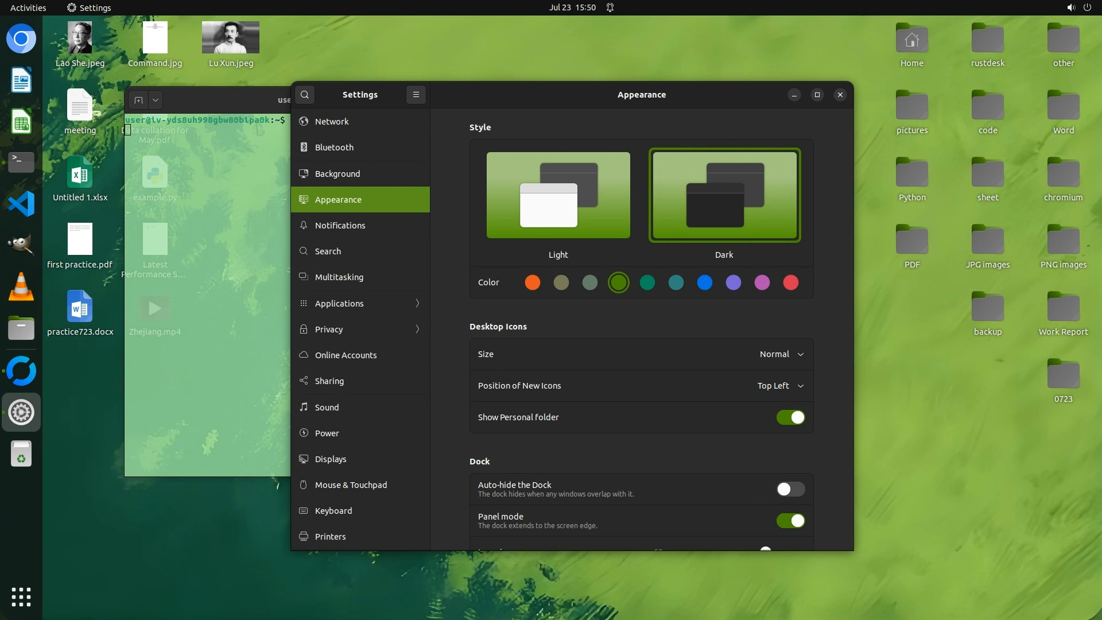Open the Settings hamburger menu

(416, 95)
